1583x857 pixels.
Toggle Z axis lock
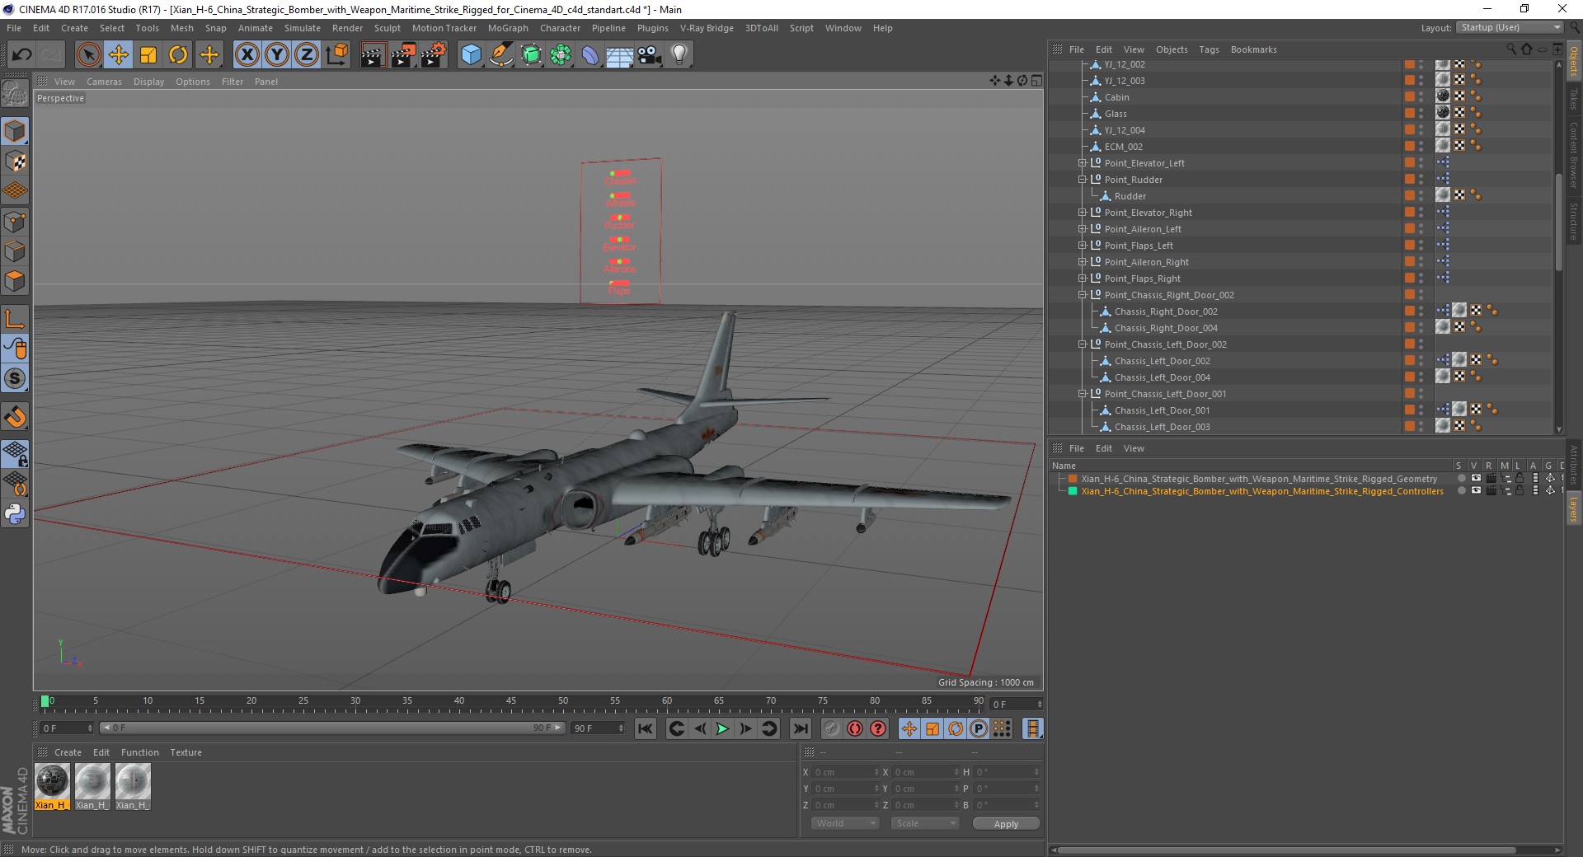click(307, 55)
